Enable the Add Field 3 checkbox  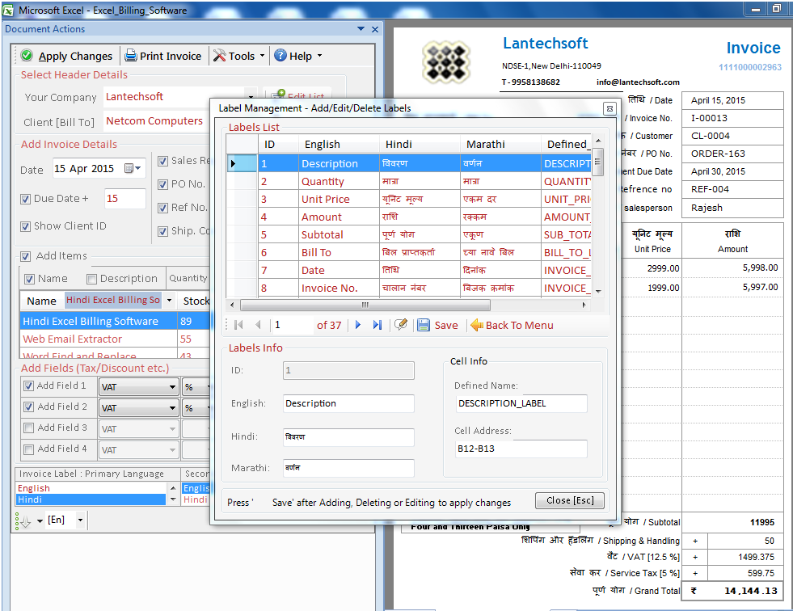click(x=29, y=428)
